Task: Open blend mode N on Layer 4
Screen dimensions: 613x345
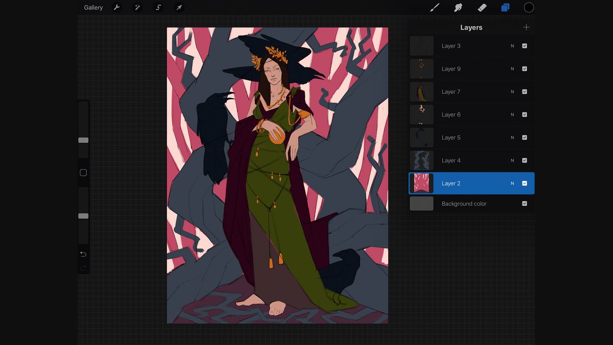Action: point(512,160)
